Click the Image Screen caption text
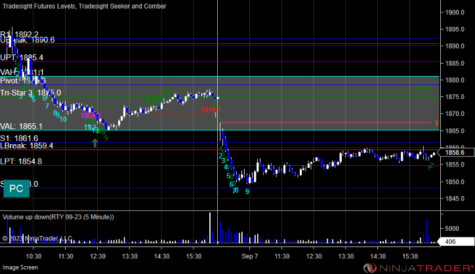 point(20,267)
